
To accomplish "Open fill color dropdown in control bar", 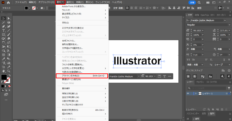I will coord(30,8).
